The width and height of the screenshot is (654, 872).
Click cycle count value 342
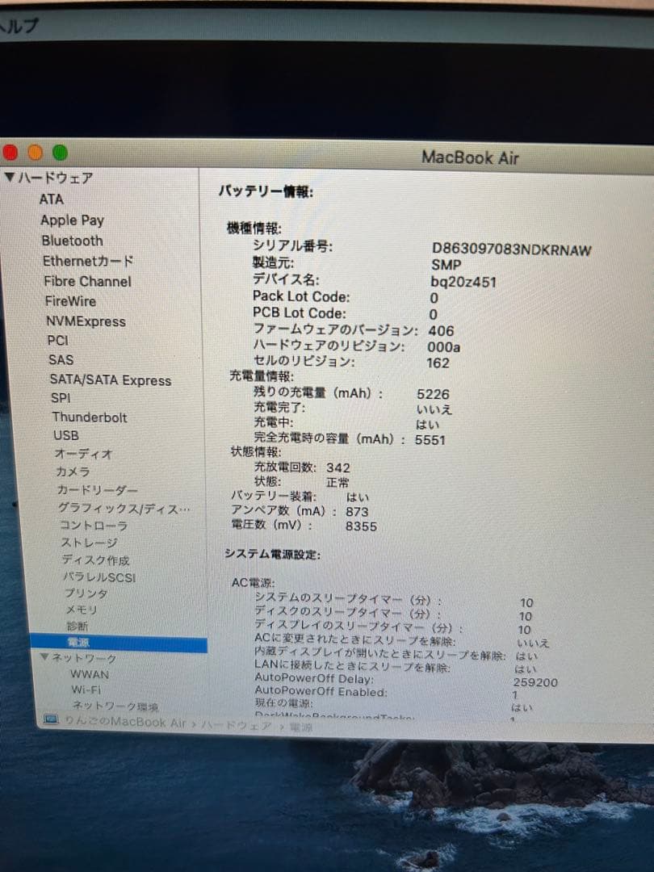338,467
